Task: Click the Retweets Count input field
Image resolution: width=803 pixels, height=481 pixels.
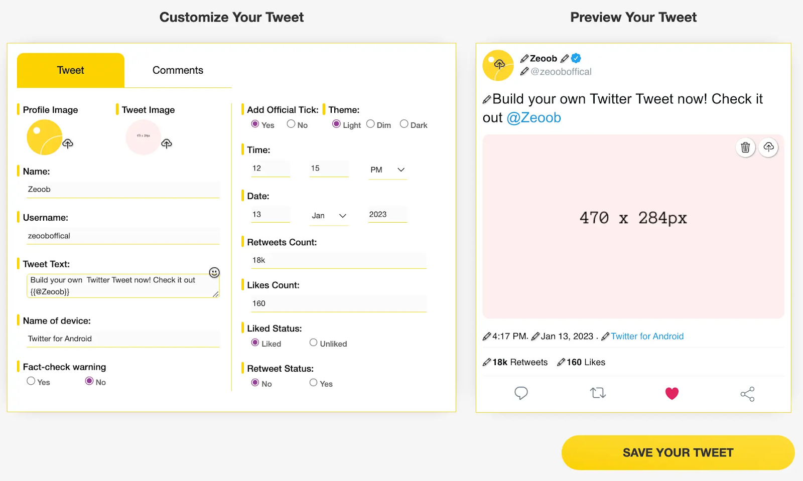Action: (x=339, y=260)
